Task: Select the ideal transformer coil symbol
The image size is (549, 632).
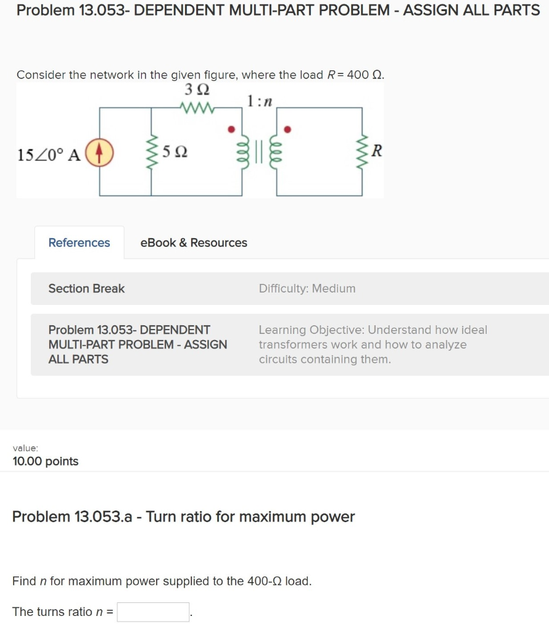Action: coord(258,151)
